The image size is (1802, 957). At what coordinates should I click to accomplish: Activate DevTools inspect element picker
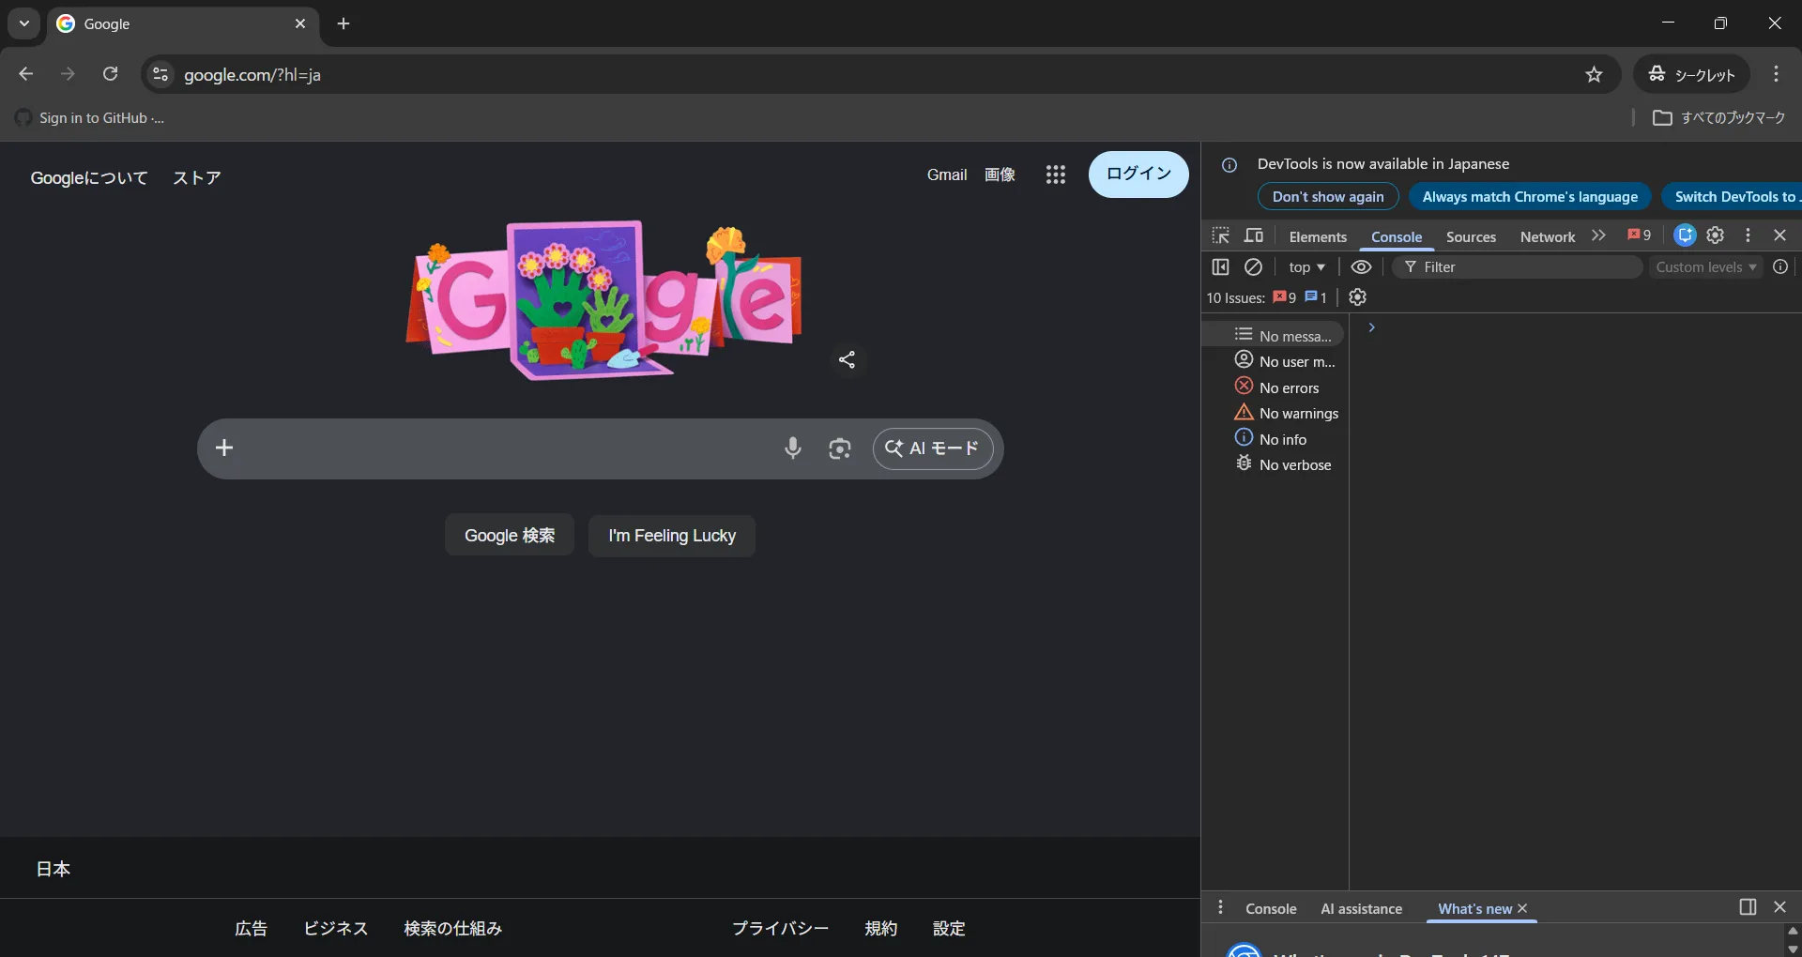pos(1220,235)
